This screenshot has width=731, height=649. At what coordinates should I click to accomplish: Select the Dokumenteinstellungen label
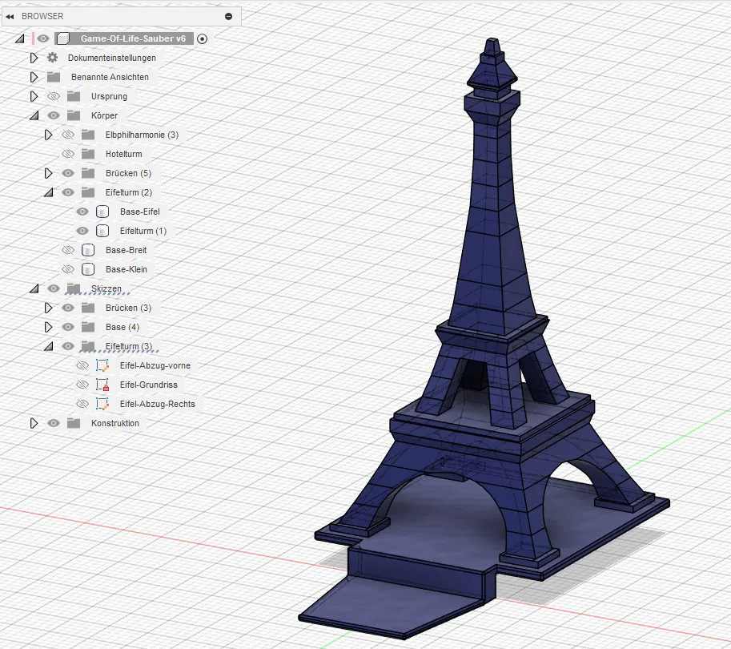pos(112,58)
